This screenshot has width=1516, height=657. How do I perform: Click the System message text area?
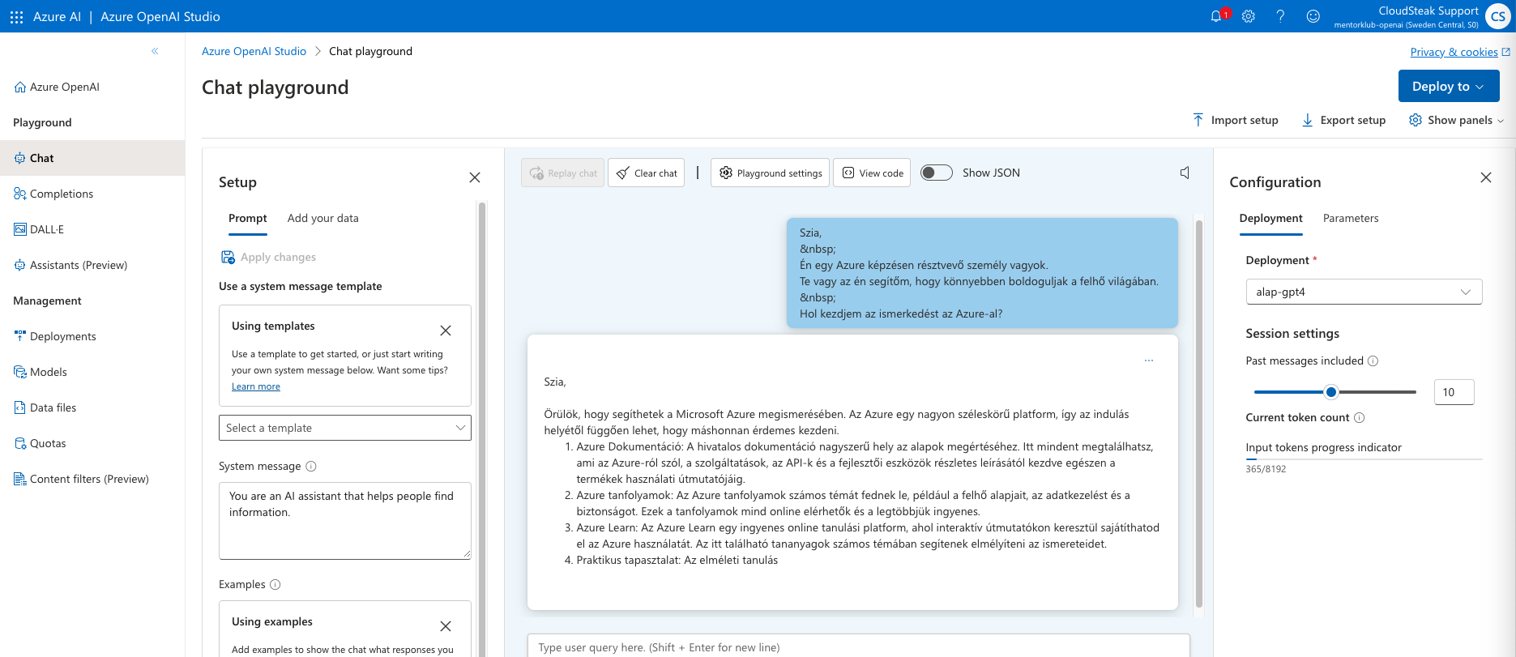pyautogui.click(x=345, y=521)
